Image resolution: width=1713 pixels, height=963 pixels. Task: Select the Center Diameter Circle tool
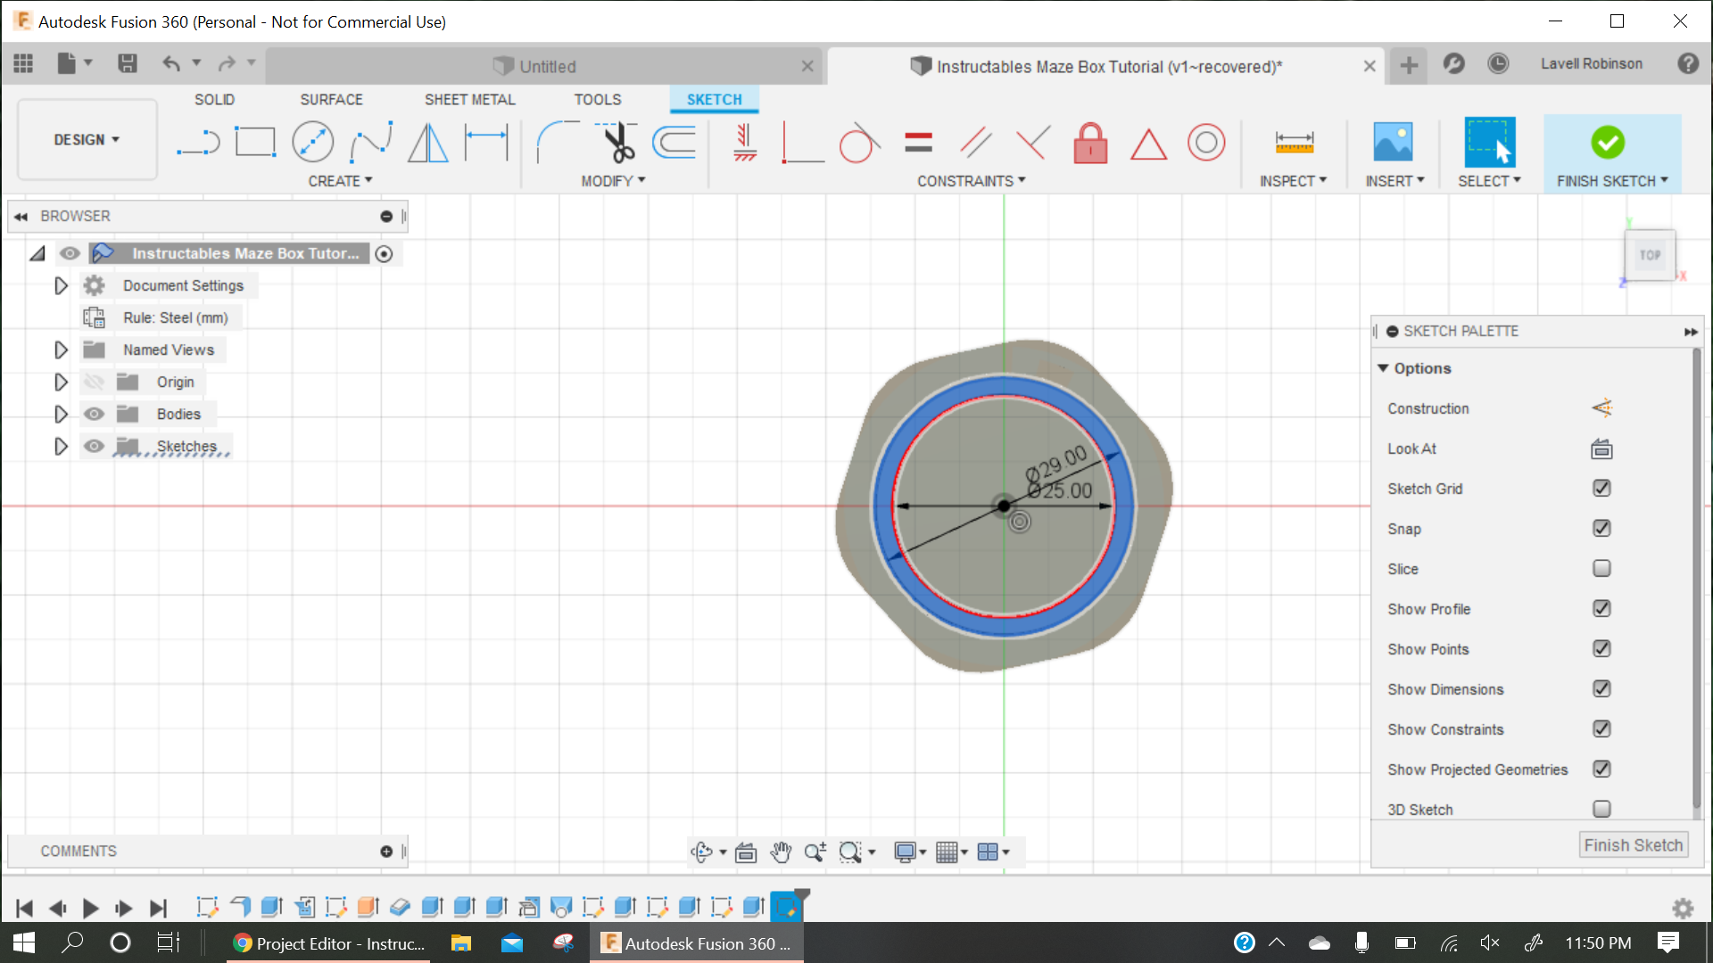click(313, 142)
